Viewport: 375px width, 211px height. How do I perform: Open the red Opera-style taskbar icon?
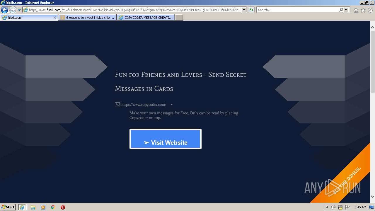63,207
